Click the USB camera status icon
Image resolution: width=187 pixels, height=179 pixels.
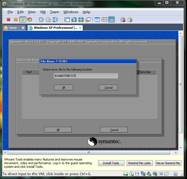point(161,174)
